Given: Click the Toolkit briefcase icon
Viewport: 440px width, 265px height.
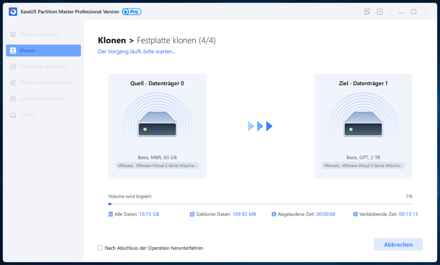Looking at the screenshot, I should click(13, 115).
